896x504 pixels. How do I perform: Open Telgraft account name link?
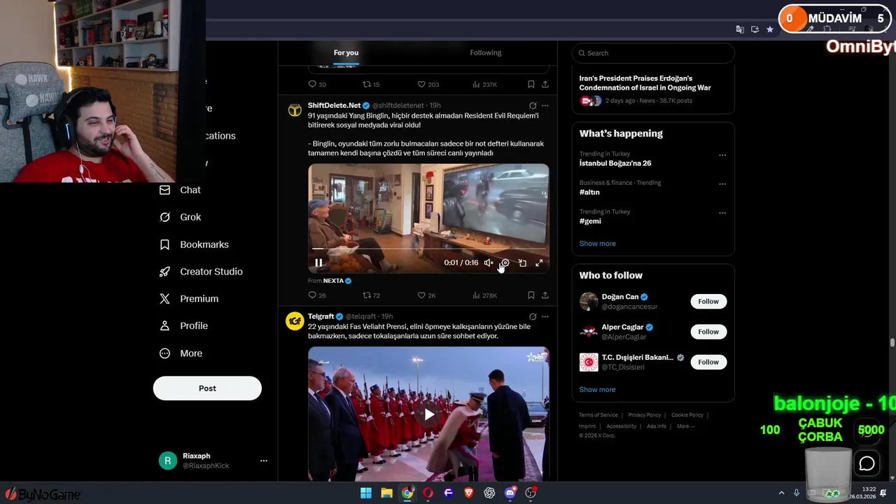click(321, 316)
